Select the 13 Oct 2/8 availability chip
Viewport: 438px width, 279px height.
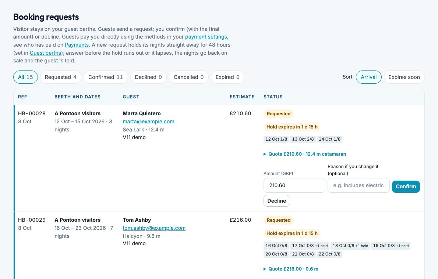tap(303, 139)
